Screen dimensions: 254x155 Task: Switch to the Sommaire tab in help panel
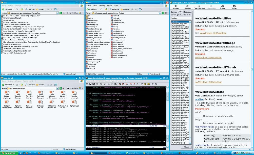click(x=174, y=12)
